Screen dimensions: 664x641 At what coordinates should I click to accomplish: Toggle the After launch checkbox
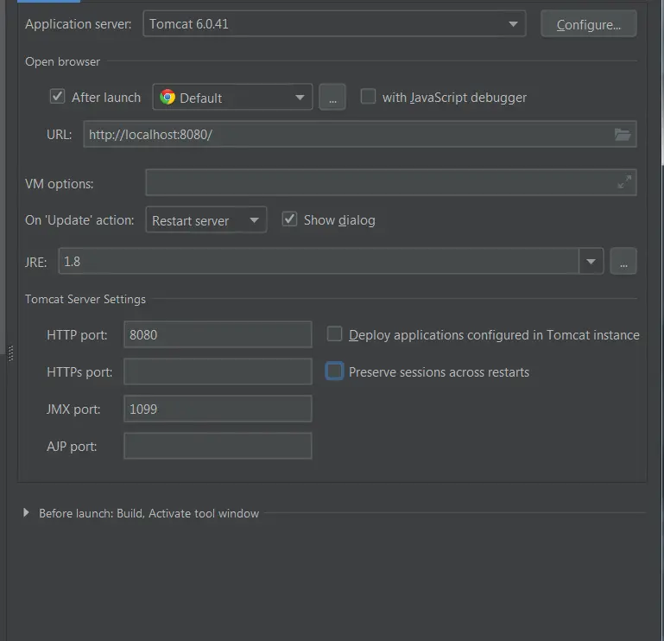pyautogui.click(x=57, y=97)
